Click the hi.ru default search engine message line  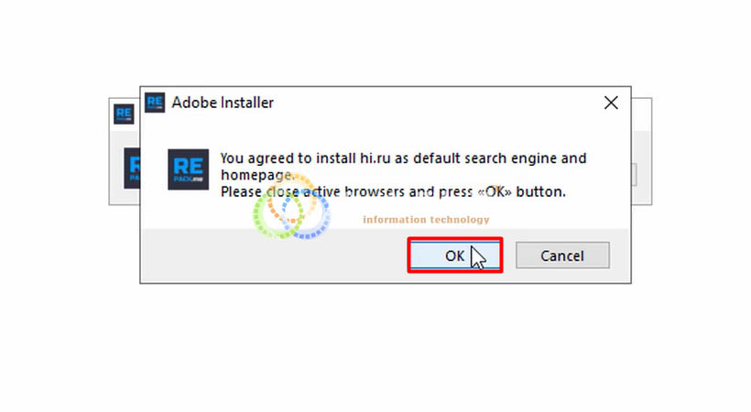tap(403, 158)
